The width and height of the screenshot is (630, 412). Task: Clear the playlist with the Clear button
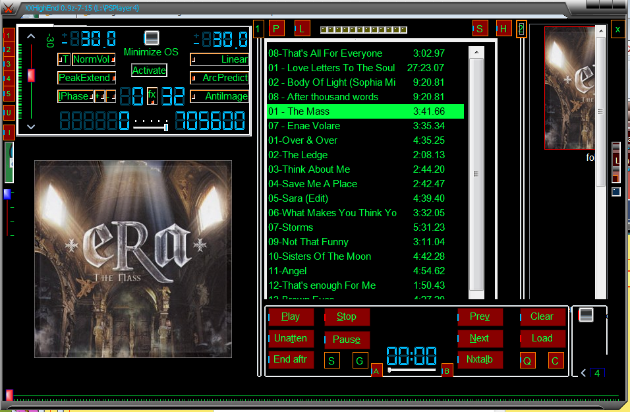click(x=542, y=316)
